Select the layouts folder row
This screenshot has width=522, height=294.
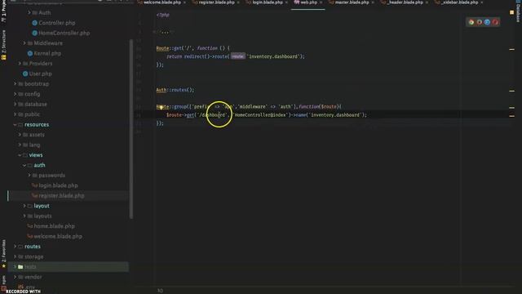click(68, 216)
